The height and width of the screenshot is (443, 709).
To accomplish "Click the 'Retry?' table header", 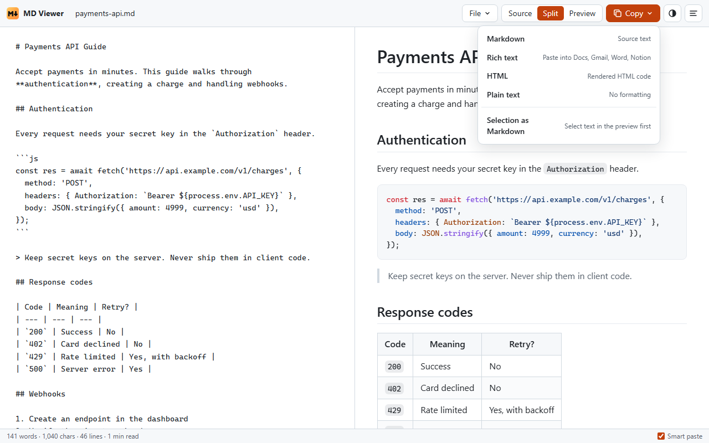I will click(x=522, y=344).
